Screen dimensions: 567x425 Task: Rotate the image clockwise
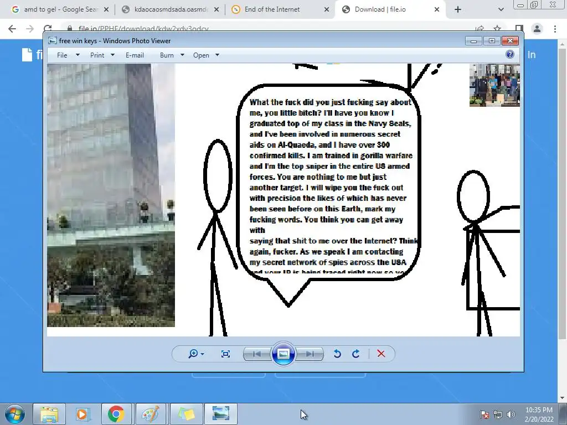click(x=356, y=354)
